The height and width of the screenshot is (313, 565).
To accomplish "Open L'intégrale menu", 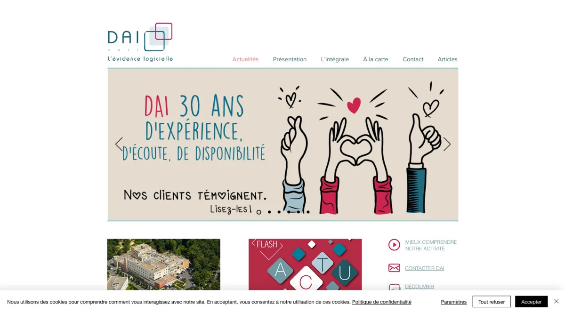I will [335, 59].
